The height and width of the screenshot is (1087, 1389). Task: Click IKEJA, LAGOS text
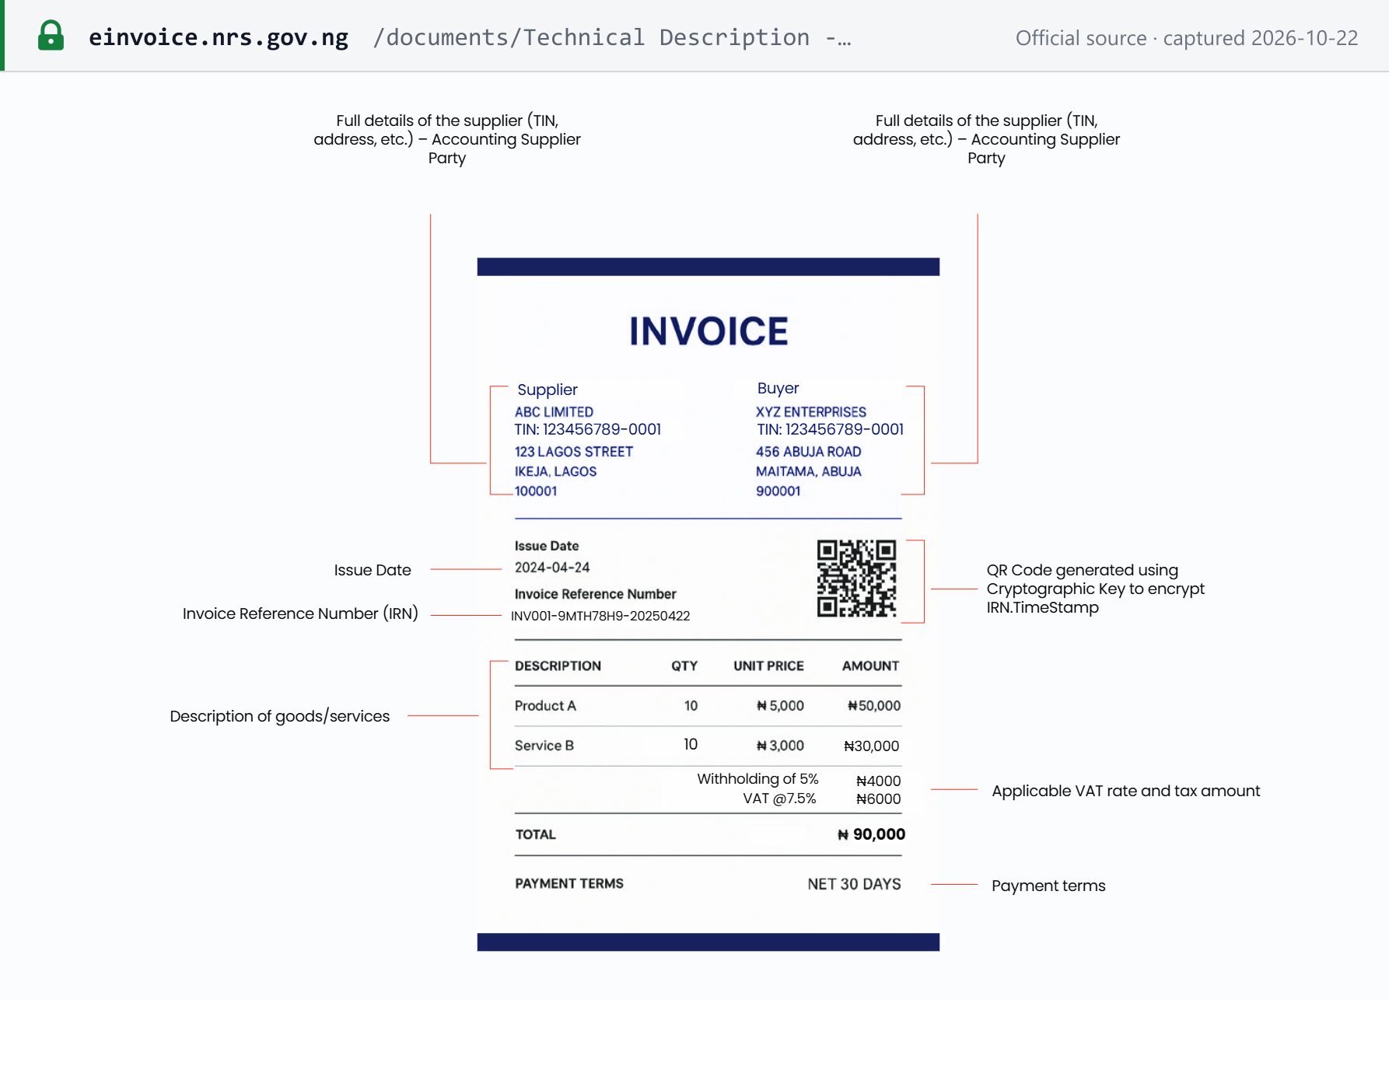pyautogui.click(x=555, y=471)
